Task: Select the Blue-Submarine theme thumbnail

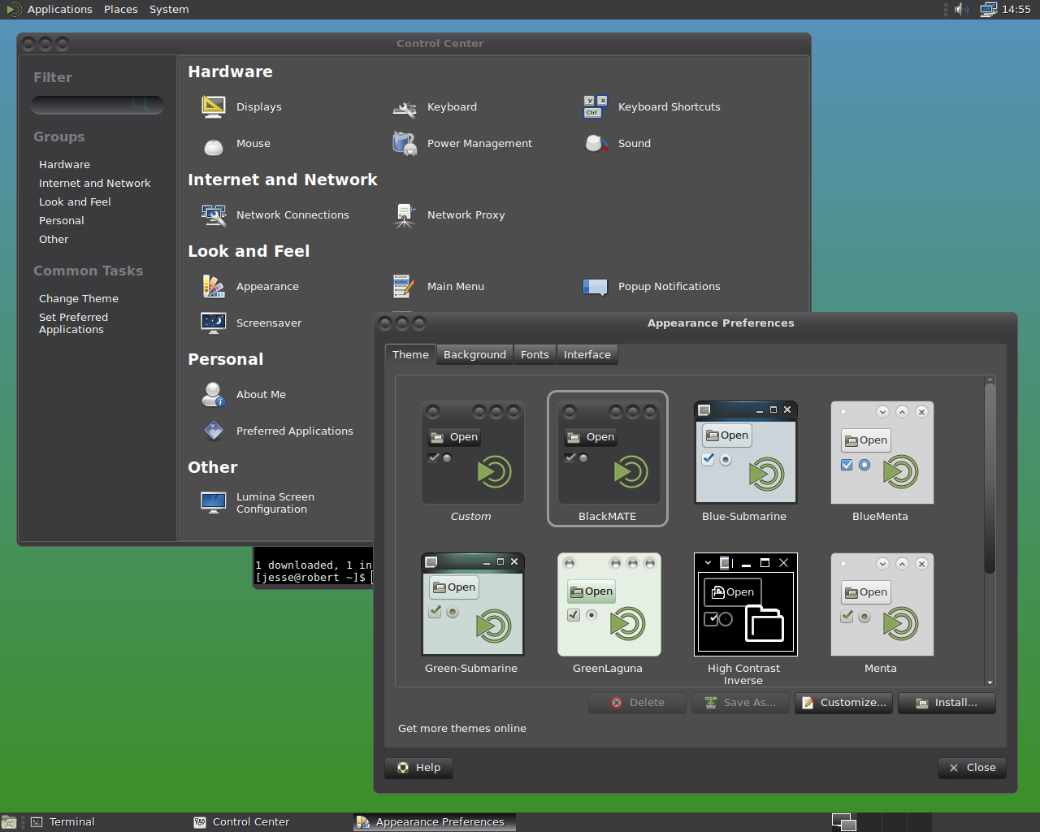Action: click(x=745, y=453)
